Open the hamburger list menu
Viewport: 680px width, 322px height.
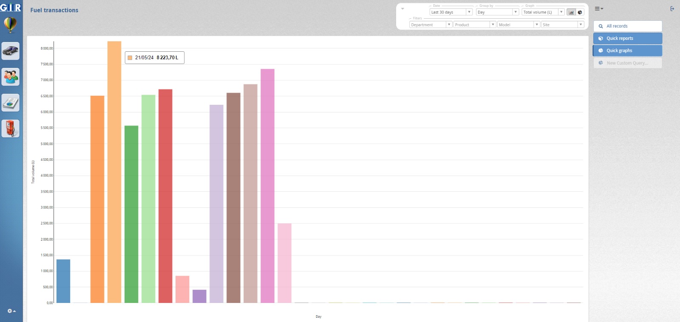tap(598, 8)
